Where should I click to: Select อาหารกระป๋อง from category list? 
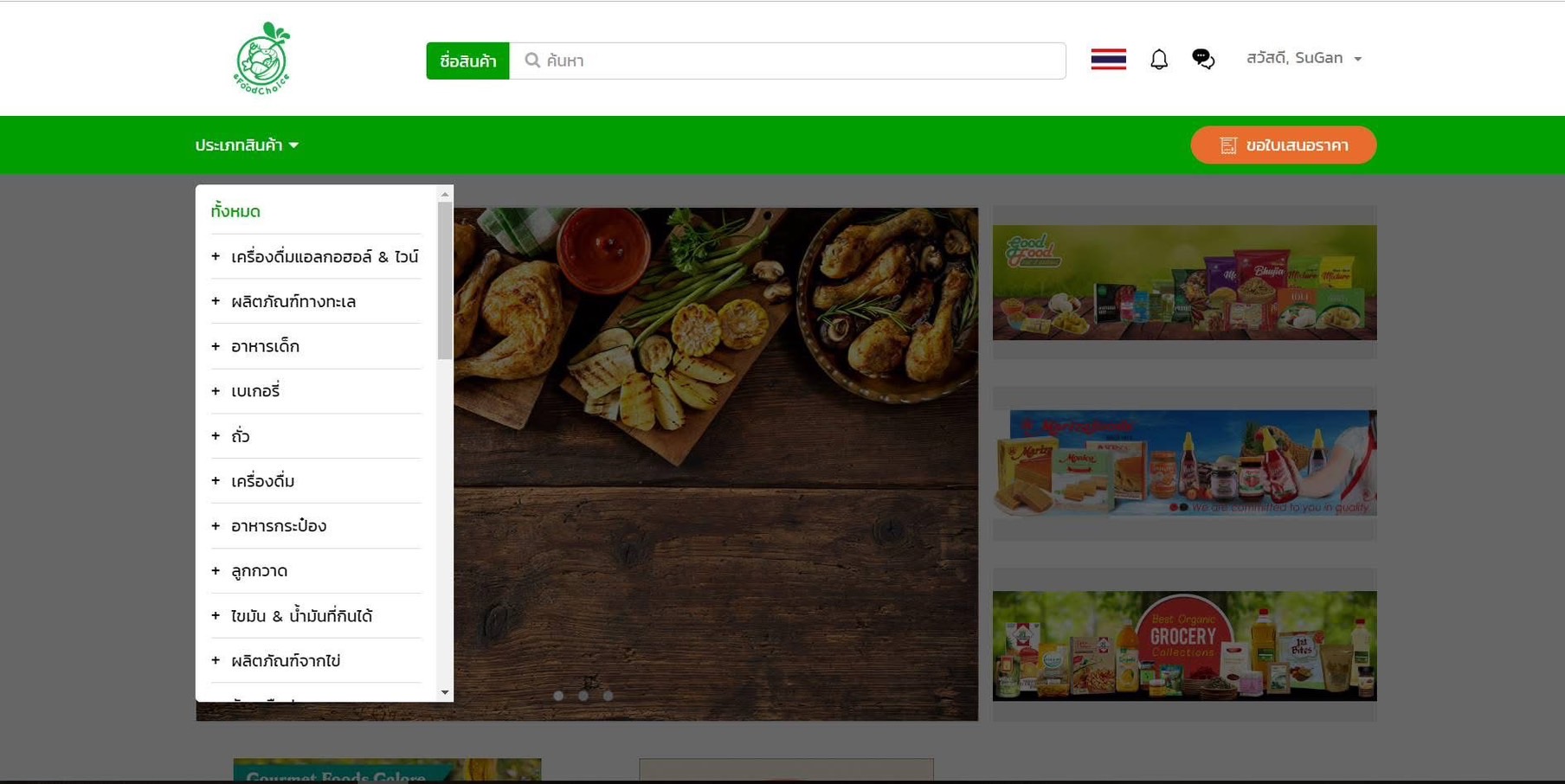click(278, 526)
